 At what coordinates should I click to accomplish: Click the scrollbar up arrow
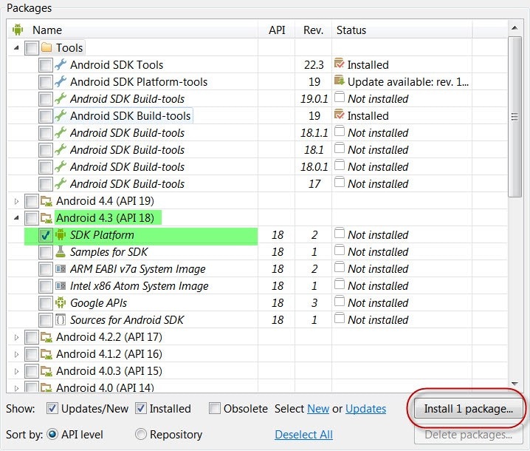[x=514, y=28]
